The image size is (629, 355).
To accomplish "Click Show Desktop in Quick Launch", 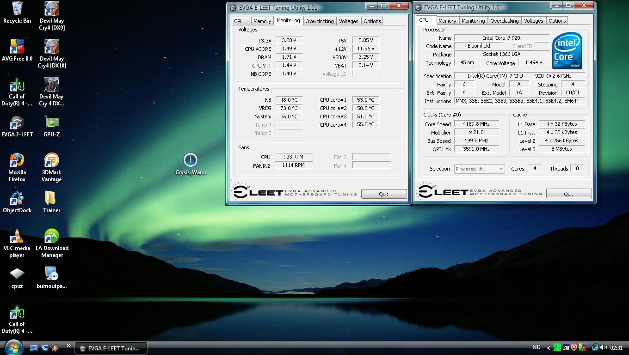I will pyautogui.click(x=33, y=348).
